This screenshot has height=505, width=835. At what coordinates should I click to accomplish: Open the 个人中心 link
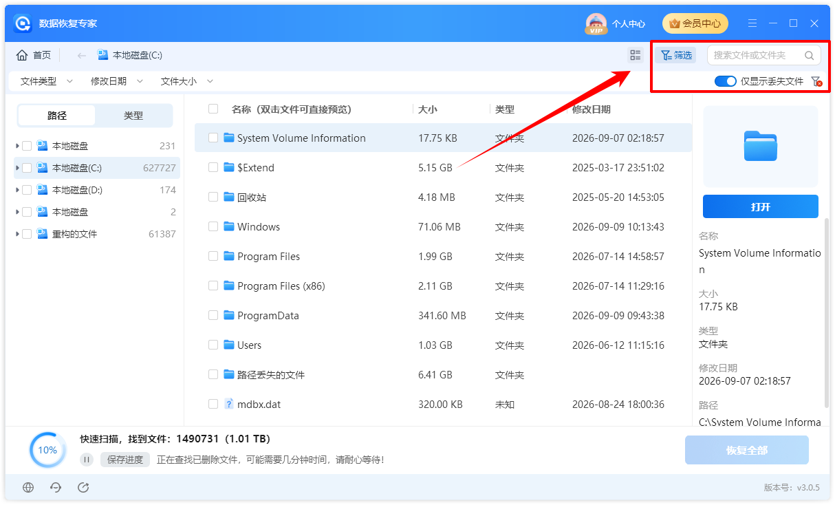point(629,23)
